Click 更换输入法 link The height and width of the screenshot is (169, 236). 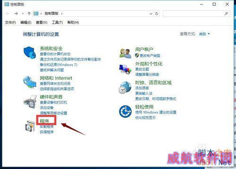[144, 93]
